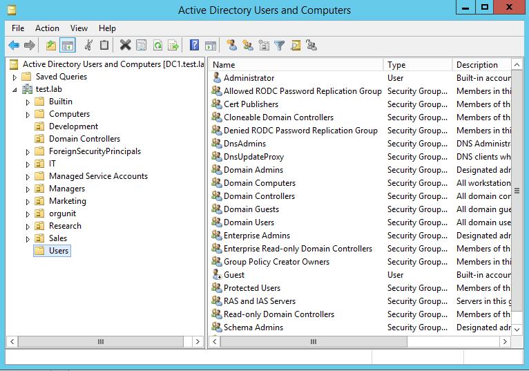The image size is (529, 371).
Task: Open the Help menu
Action: pos(107,28)
